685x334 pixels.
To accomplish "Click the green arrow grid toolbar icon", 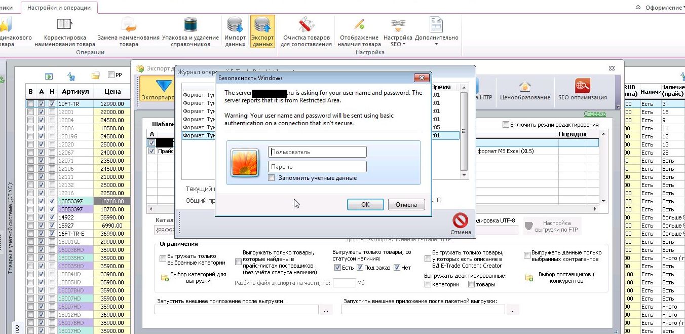I will click(x=49, y=76).
